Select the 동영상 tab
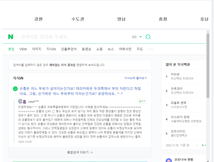This screenshot has width=214, height=162. pos(86,49)
